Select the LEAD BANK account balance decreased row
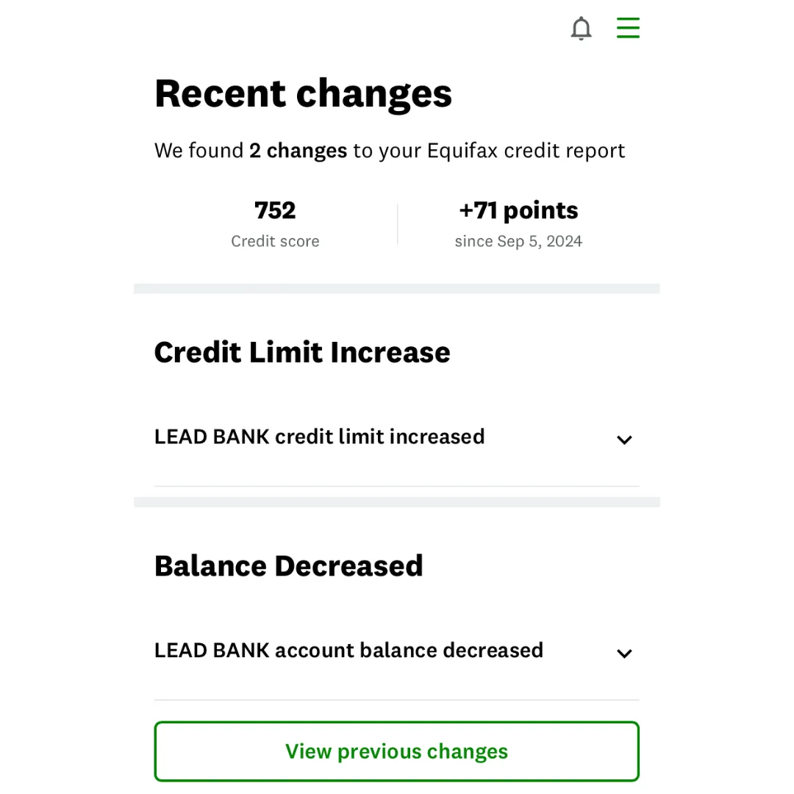The height and width of the screenshot is (794, 794). pyautogui.click(x=396, y=651)
